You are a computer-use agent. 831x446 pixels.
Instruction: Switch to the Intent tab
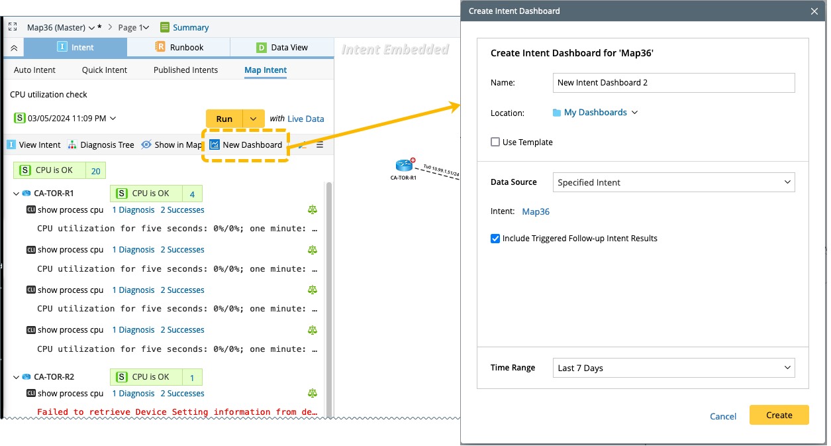pyautogui.click(x=75, y=48)
